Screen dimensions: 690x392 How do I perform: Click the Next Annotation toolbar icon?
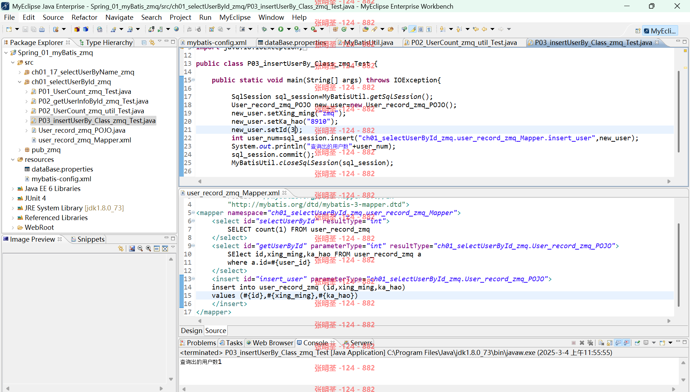(442, 29)
